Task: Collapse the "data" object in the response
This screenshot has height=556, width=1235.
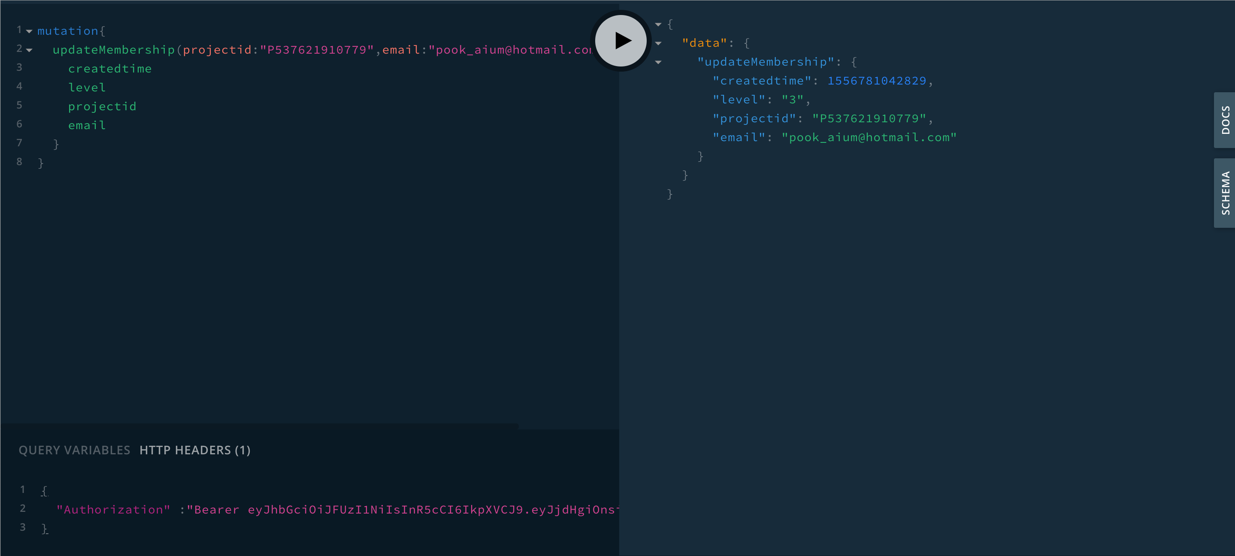Action: [658, 43]
